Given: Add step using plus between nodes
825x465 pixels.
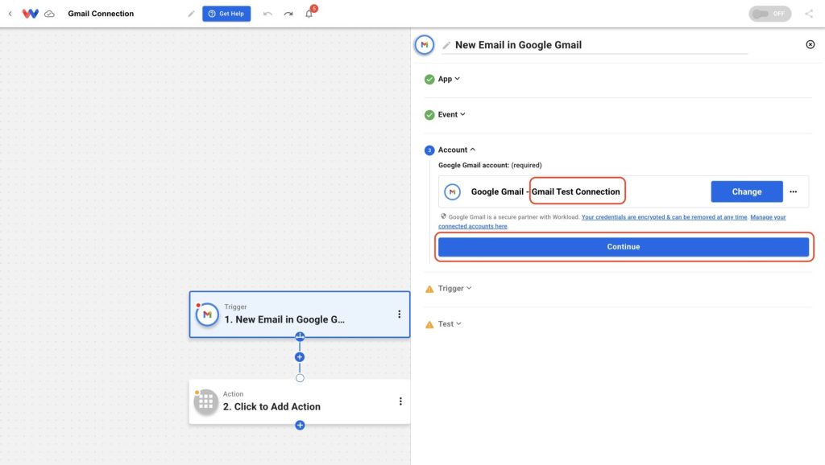Looking at the screenshot, I should 300,357.
